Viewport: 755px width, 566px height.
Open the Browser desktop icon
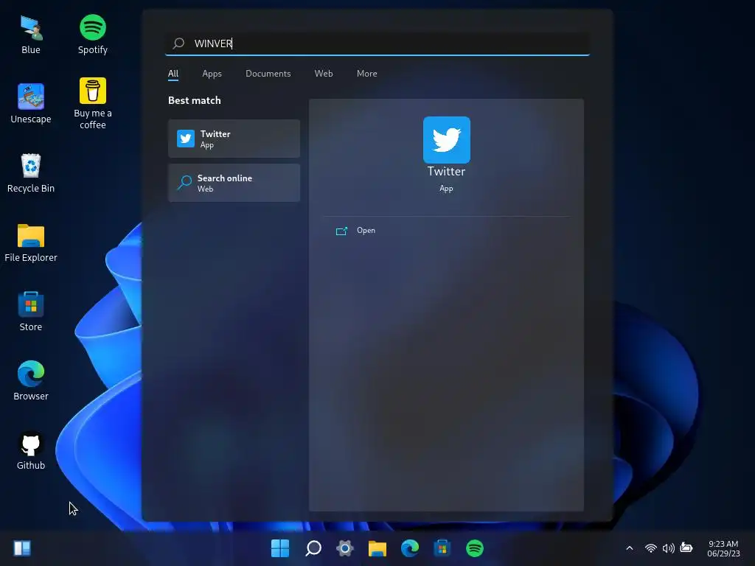tap(31, 381)
